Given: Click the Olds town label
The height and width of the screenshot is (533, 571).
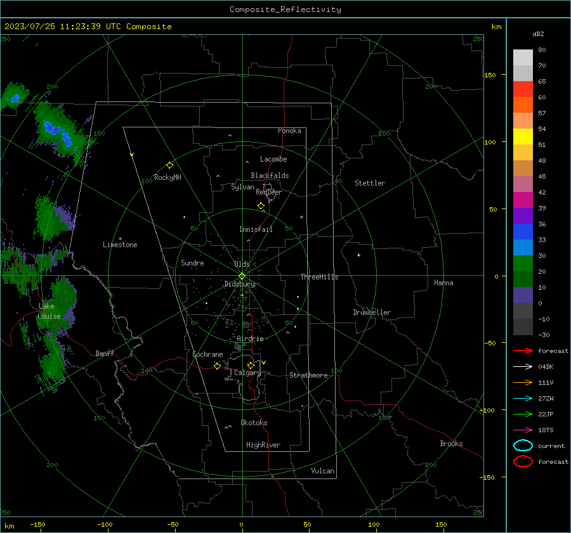Looking at the screenshot, I should pos(242,264).
